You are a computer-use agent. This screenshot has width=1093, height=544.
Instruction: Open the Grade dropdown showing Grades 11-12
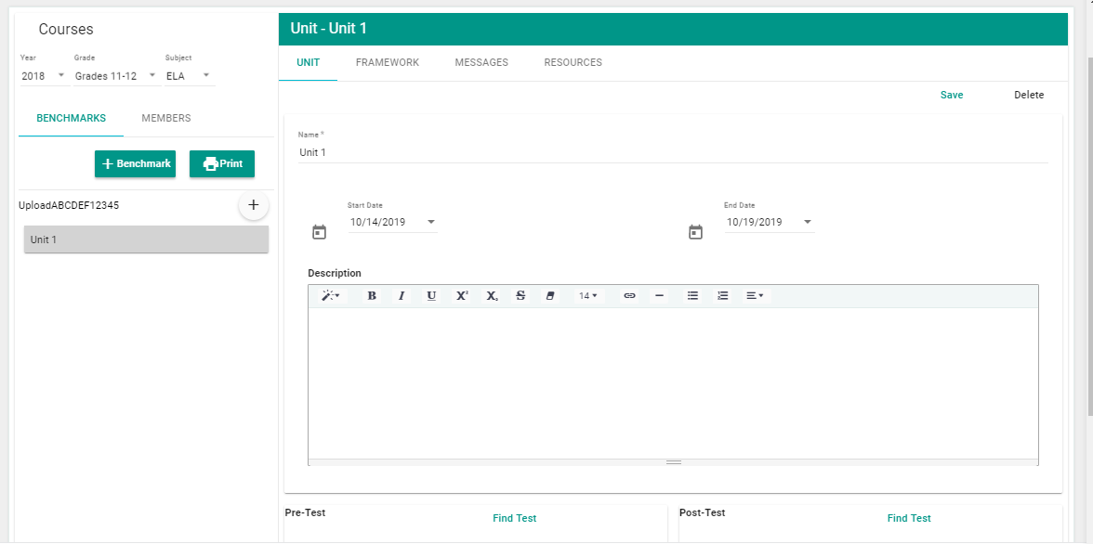pos(116,76)
